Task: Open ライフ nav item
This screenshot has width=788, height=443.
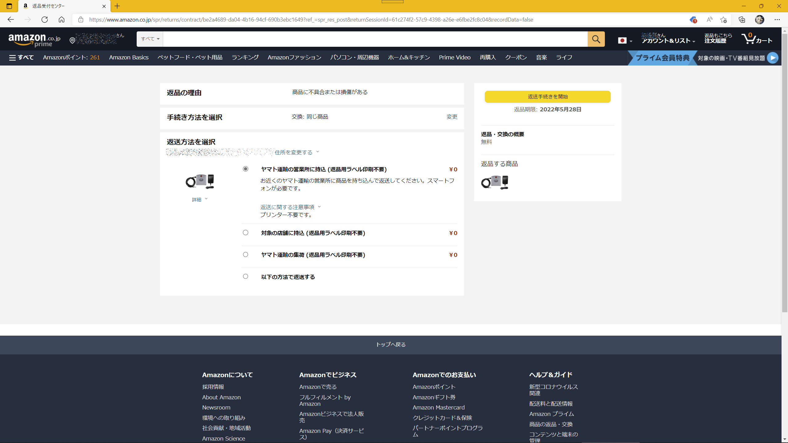Action: click(564, 58)
